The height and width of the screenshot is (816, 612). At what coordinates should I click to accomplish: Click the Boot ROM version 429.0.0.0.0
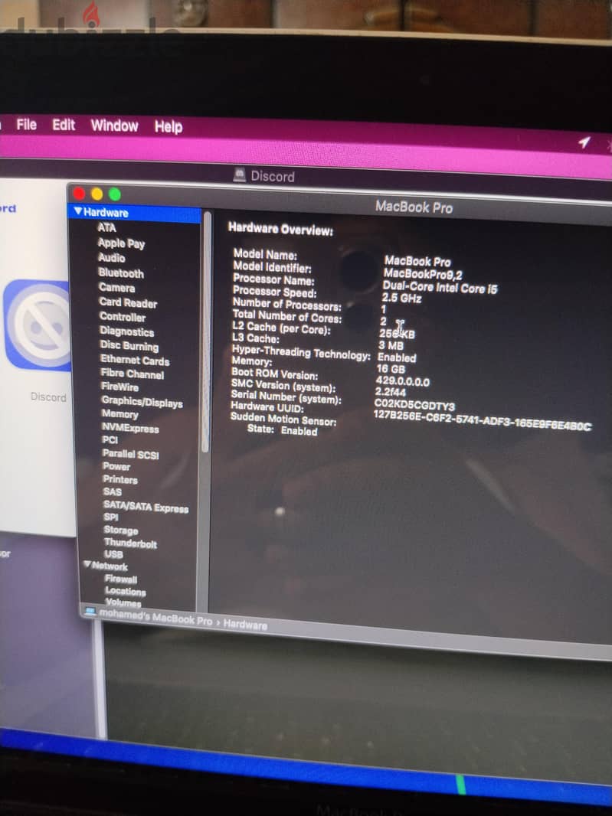[403, 381]
